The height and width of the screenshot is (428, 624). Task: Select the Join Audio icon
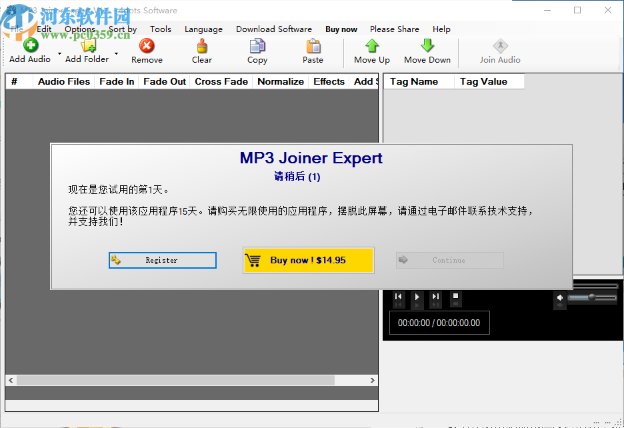(x=500, y=47)
